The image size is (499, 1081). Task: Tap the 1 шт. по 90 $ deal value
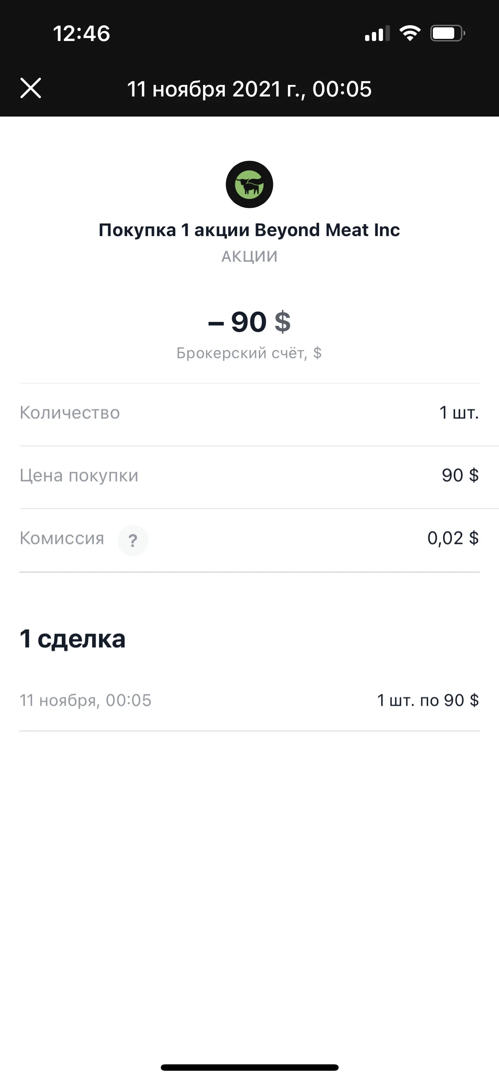(x=428, y=700)
